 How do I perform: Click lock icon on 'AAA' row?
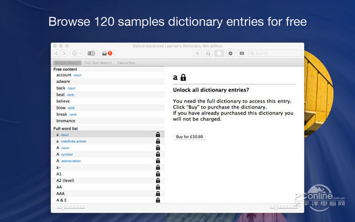click(158, 194)
